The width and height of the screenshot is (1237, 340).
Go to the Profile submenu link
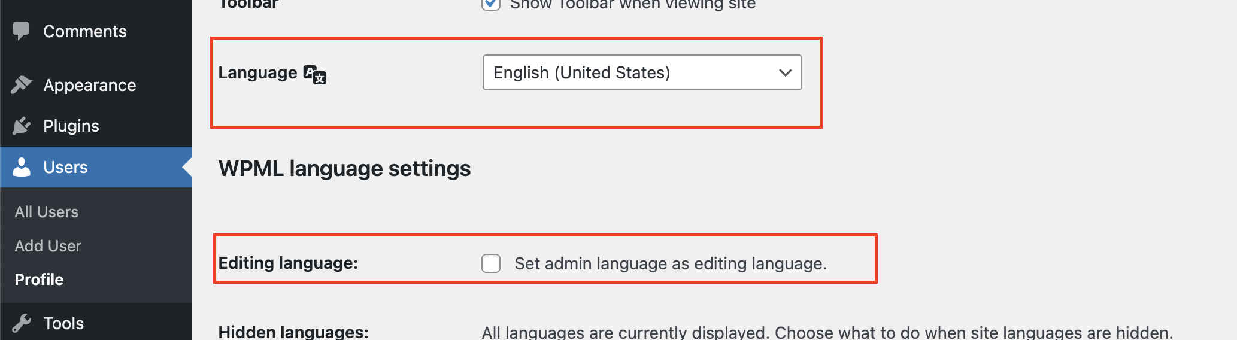[39, 280]
